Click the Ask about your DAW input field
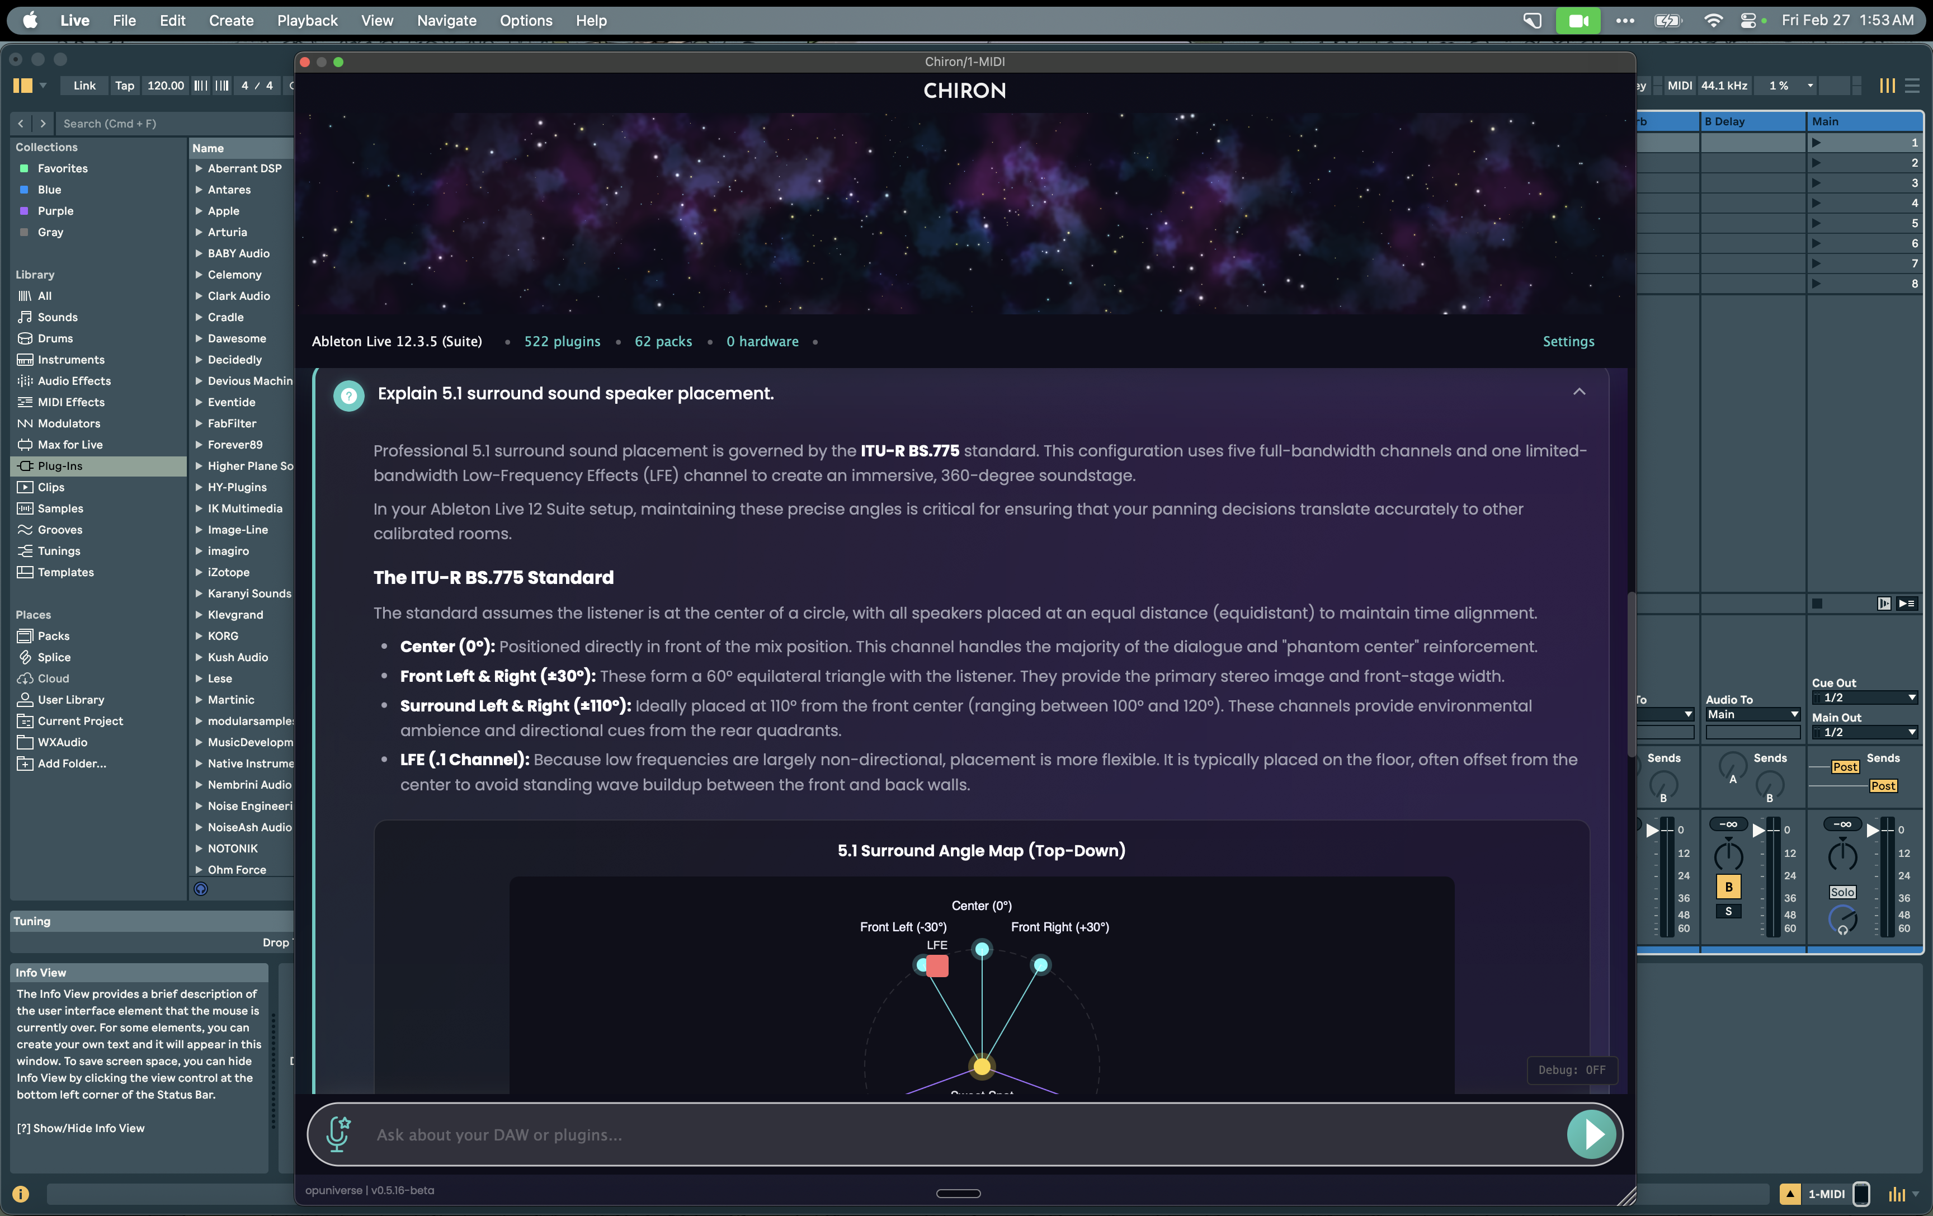The height and width of the screenshot is (1216, 1933). click(x=963, y=1134)
